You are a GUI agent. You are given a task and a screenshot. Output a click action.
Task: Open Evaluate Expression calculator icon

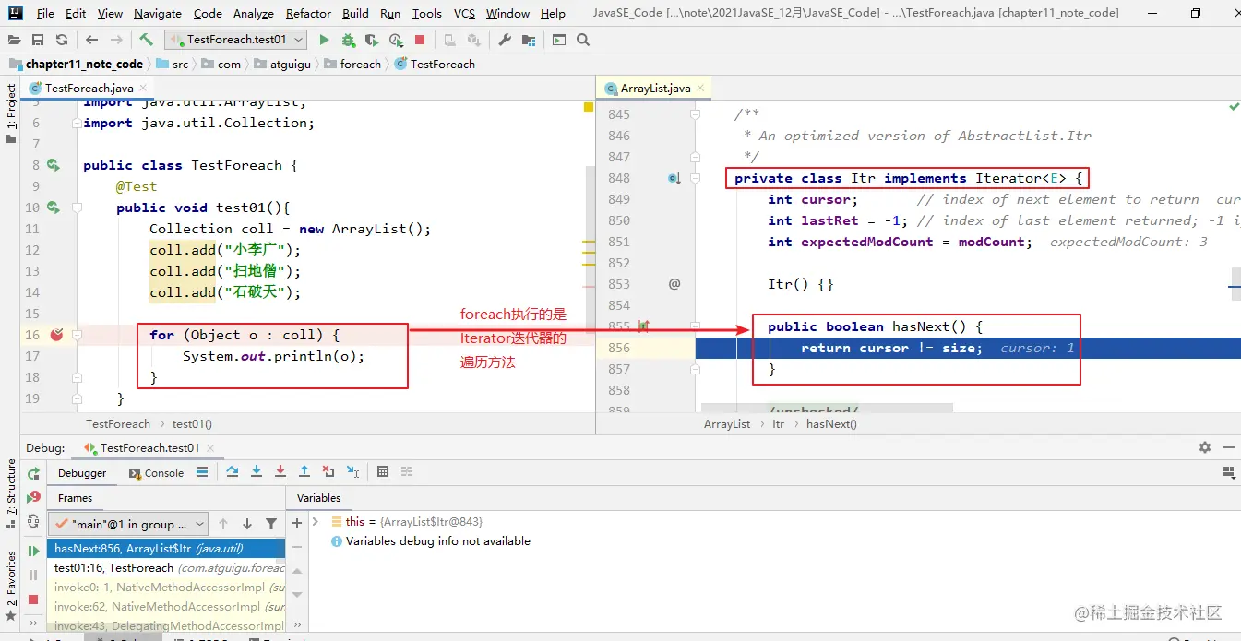[x=384, y=471]
